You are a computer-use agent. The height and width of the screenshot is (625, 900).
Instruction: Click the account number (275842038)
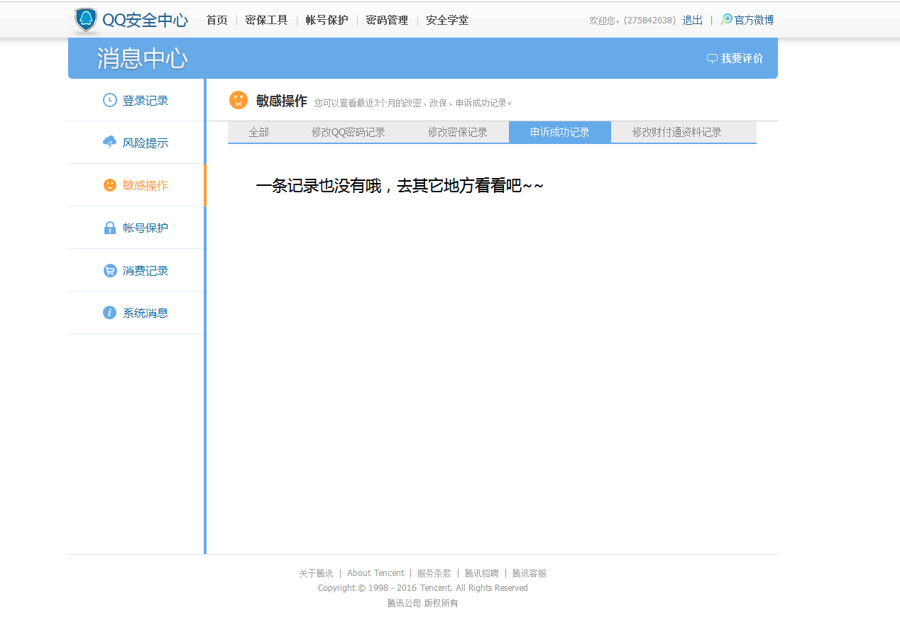(649, 21)
